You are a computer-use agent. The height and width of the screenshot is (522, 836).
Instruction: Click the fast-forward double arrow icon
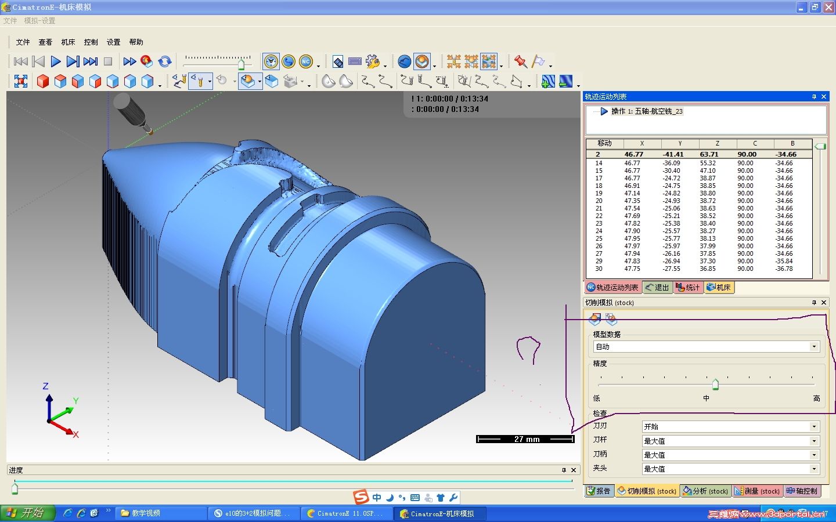point(129,61)
